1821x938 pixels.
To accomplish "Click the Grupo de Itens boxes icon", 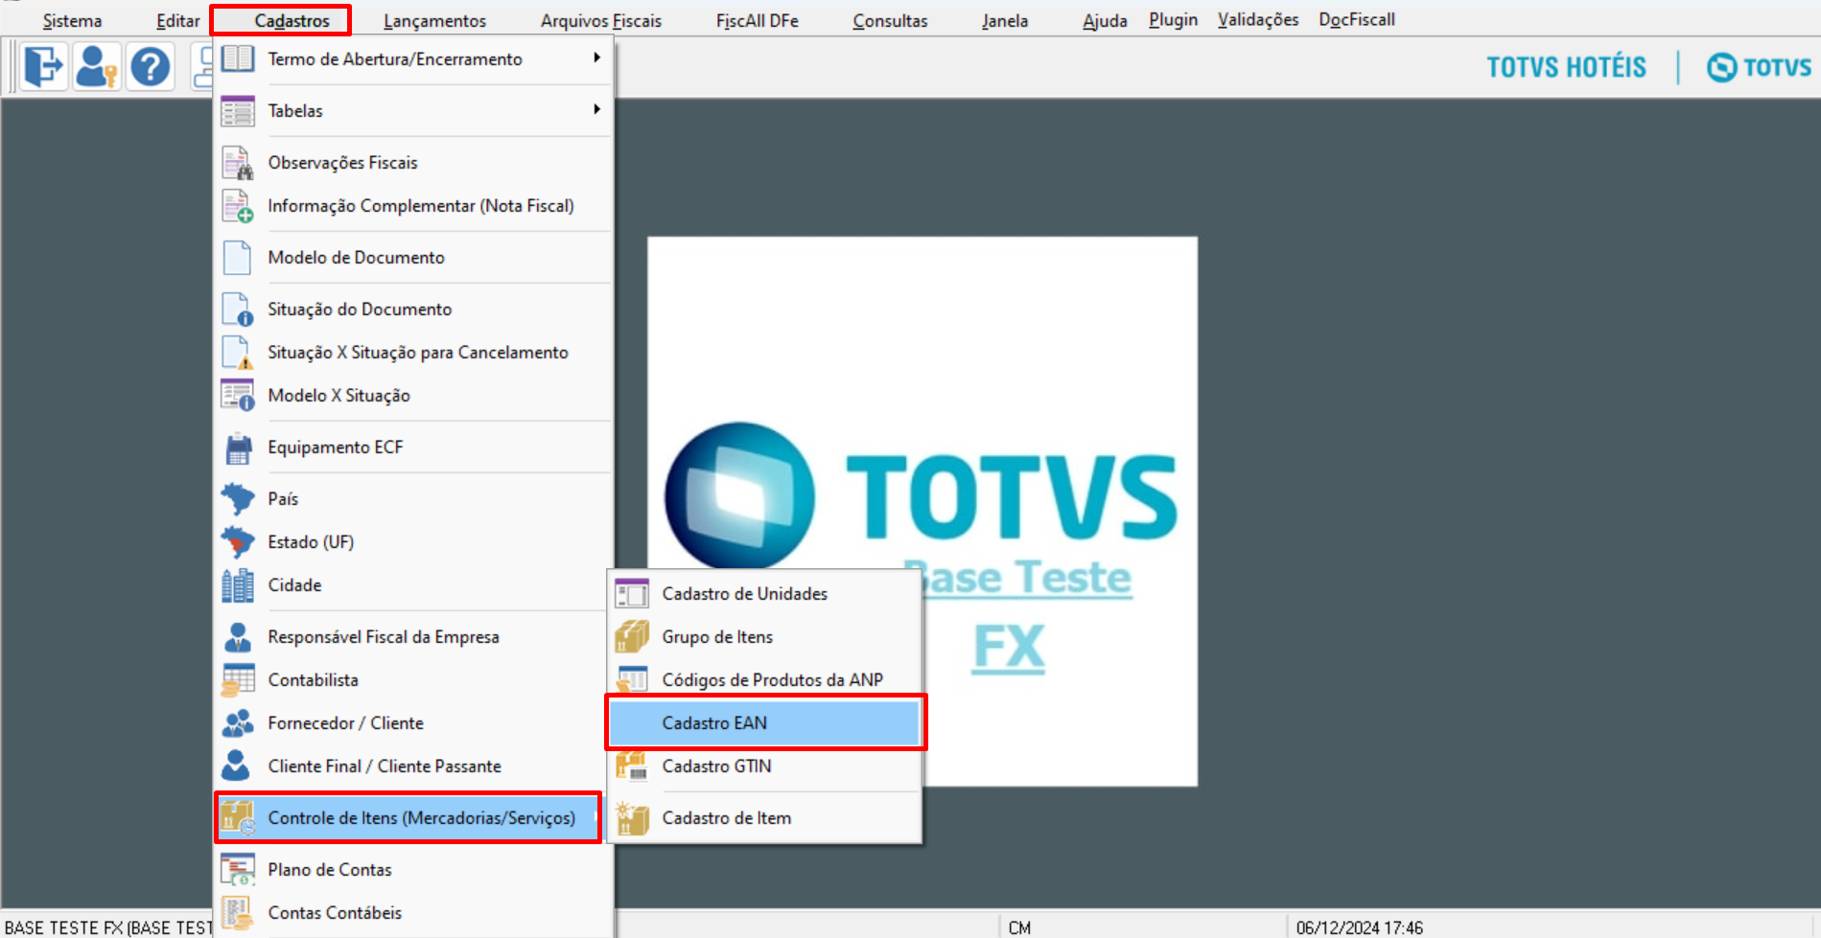I will (632, 637).
